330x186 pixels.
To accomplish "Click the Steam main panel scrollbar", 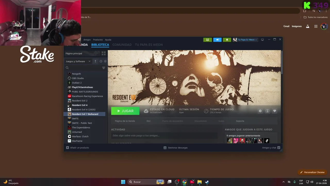I will pos(282,62).
